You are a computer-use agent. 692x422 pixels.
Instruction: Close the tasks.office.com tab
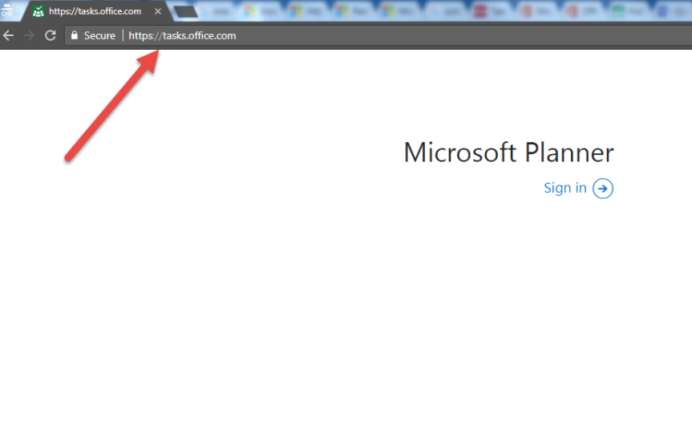(x=158, y=12)
